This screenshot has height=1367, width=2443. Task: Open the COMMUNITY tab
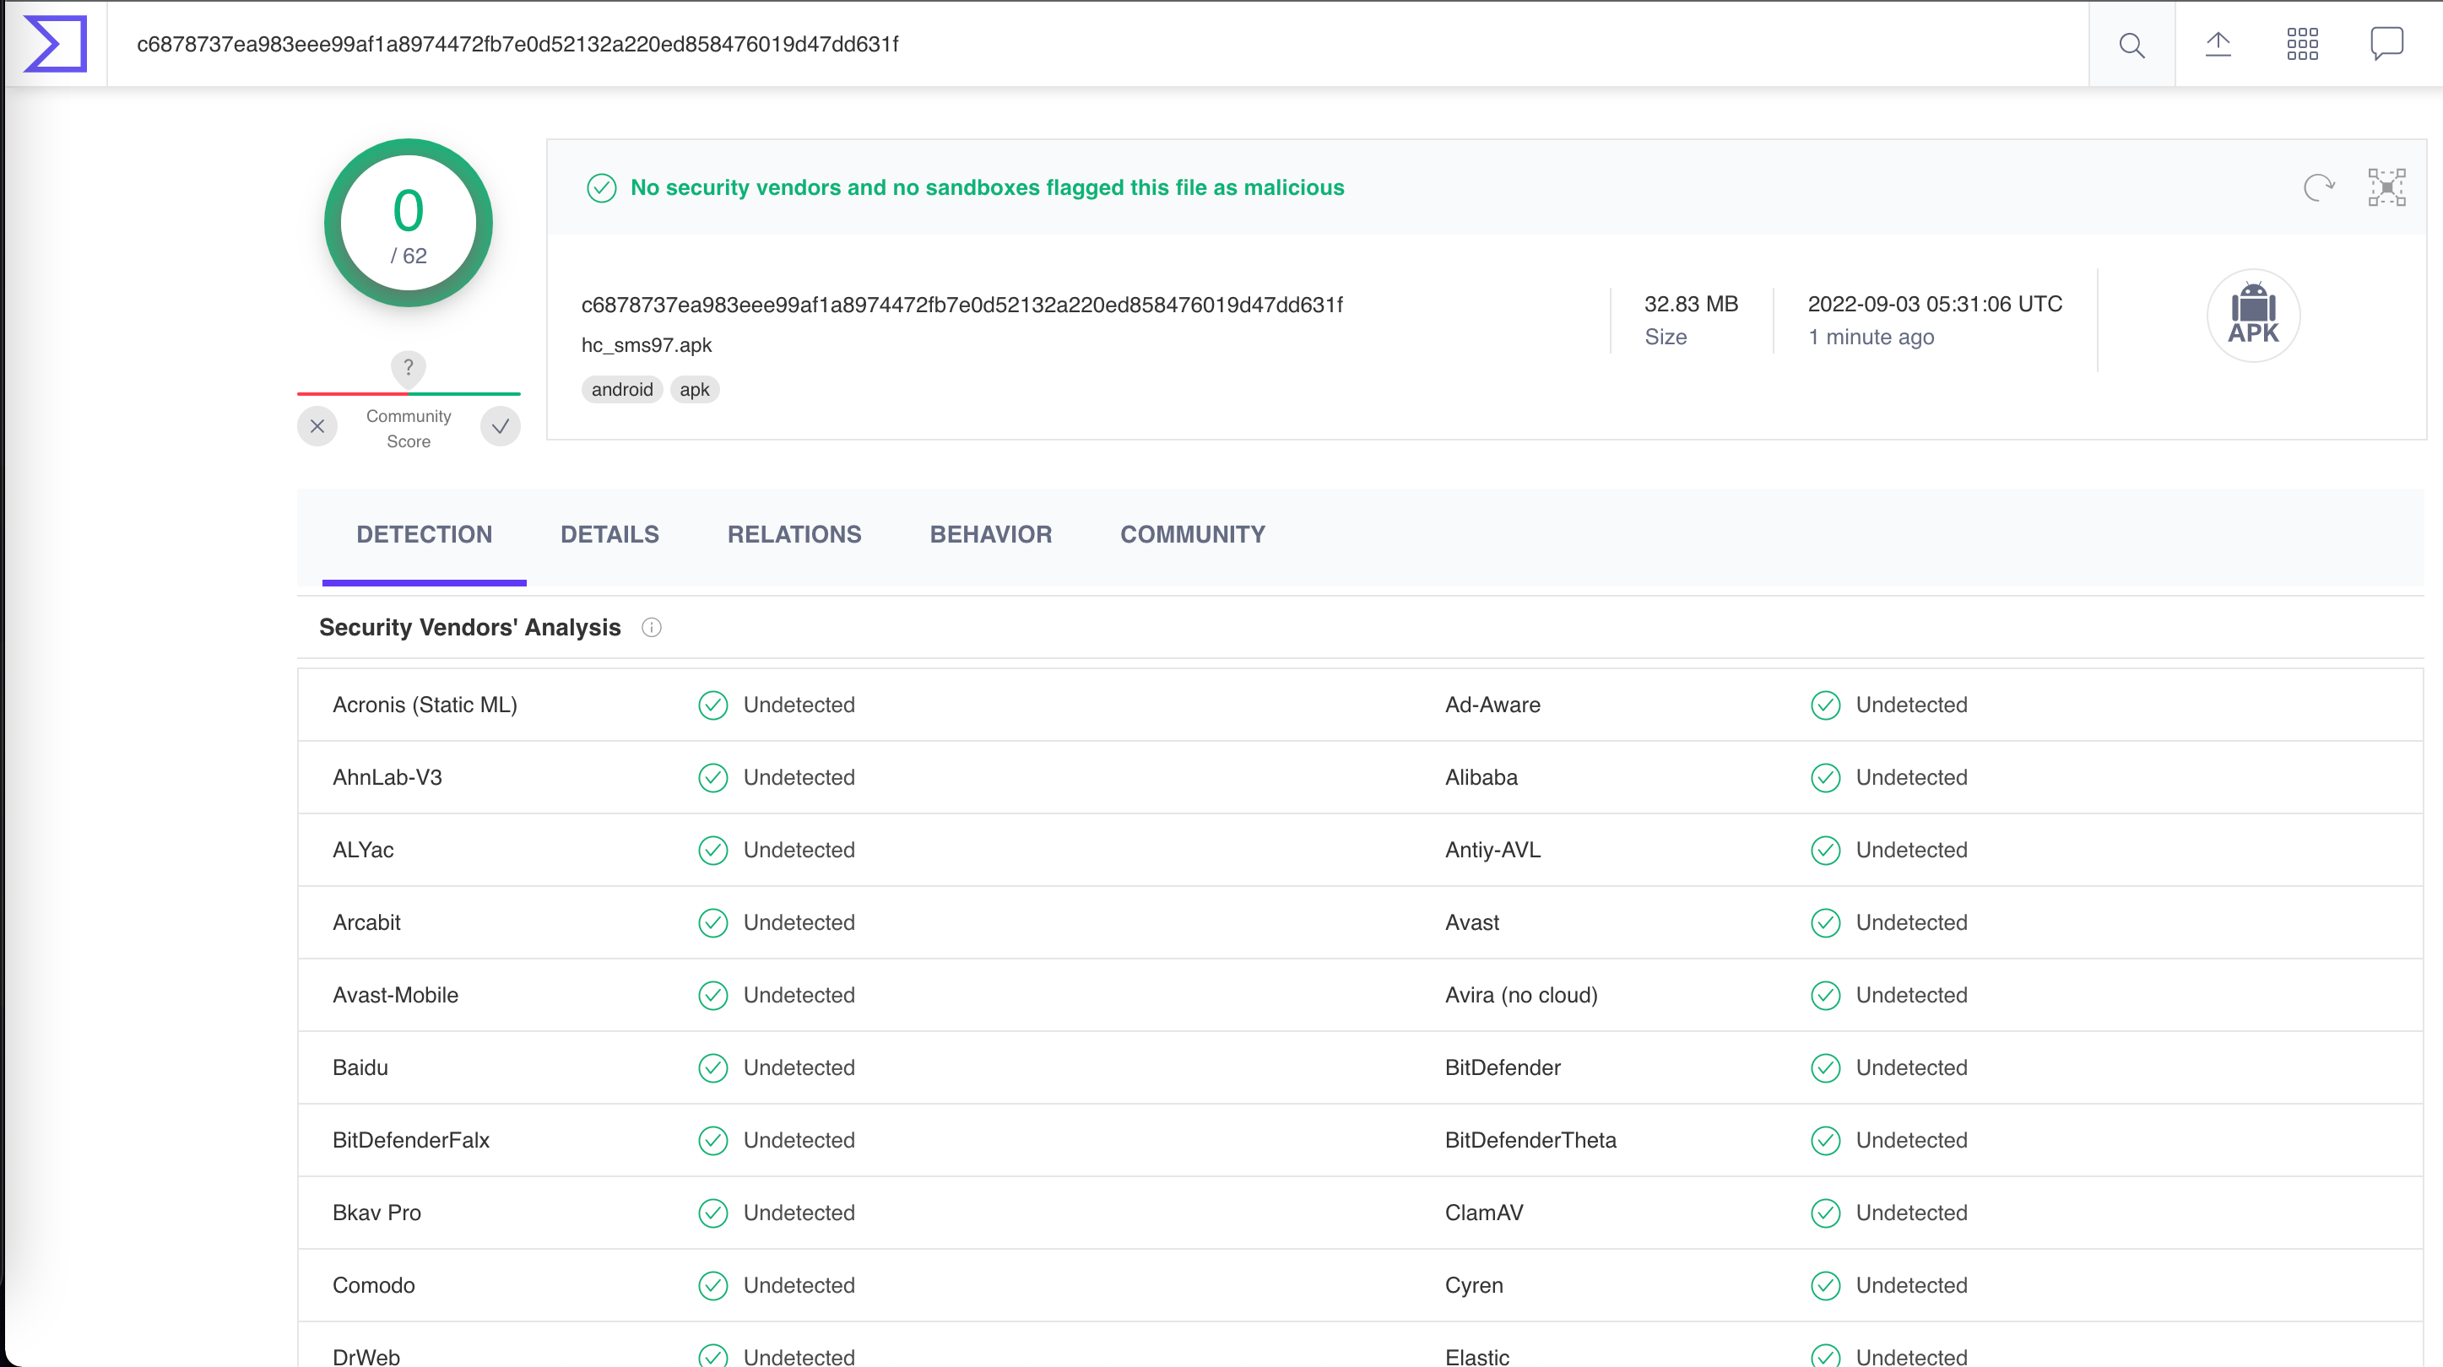(x=1192, y=535)
